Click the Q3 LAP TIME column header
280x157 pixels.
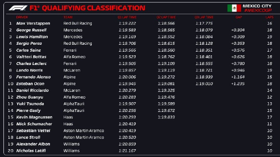[204, 17]
